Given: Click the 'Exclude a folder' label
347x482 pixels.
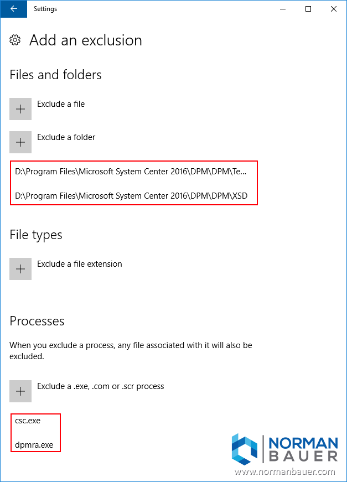Looking at the screenshot, I should (66, 137).
